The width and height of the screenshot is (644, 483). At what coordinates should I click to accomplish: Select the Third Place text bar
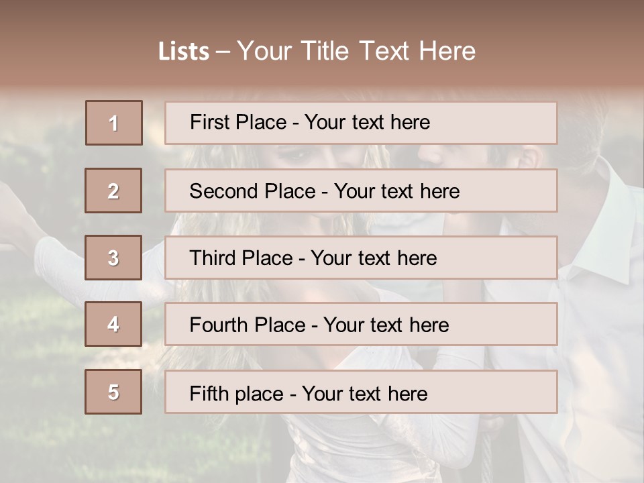tap(361, 258)
